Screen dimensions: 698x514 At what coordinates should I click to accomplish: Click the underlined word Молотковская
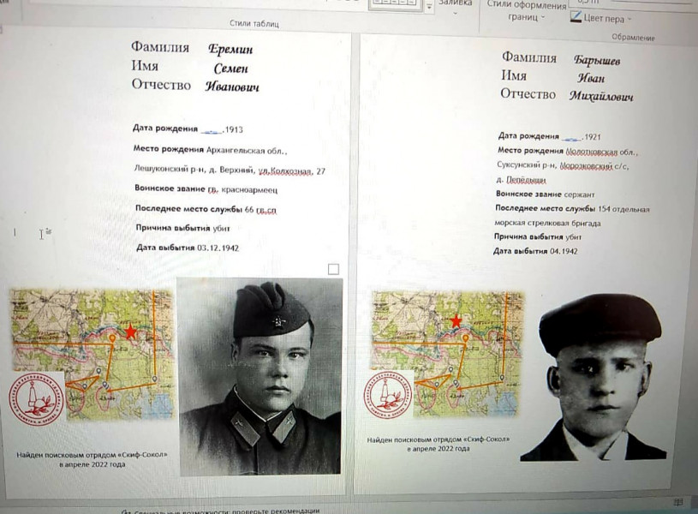[591, 152]
